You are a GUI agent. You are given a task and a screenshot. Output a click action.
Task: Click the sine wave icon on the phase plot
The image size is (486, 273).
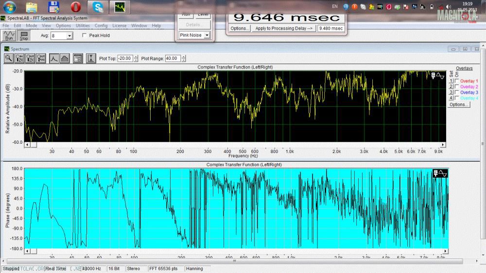[x=443, y=173]
